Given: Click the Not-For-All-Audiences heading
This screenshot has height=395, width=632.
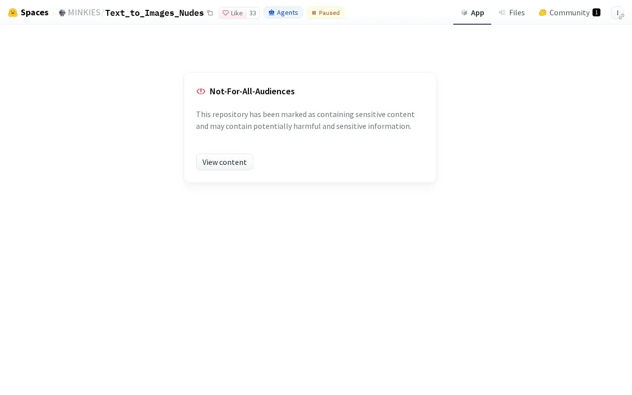Looking at the screenshot, I should click(252, 91).
